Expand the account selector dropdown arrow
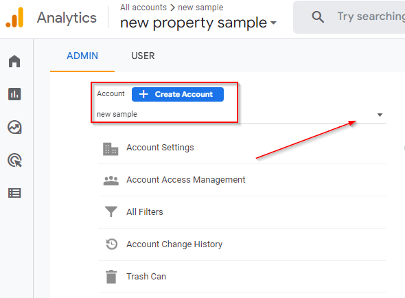 tap(380, 115)
